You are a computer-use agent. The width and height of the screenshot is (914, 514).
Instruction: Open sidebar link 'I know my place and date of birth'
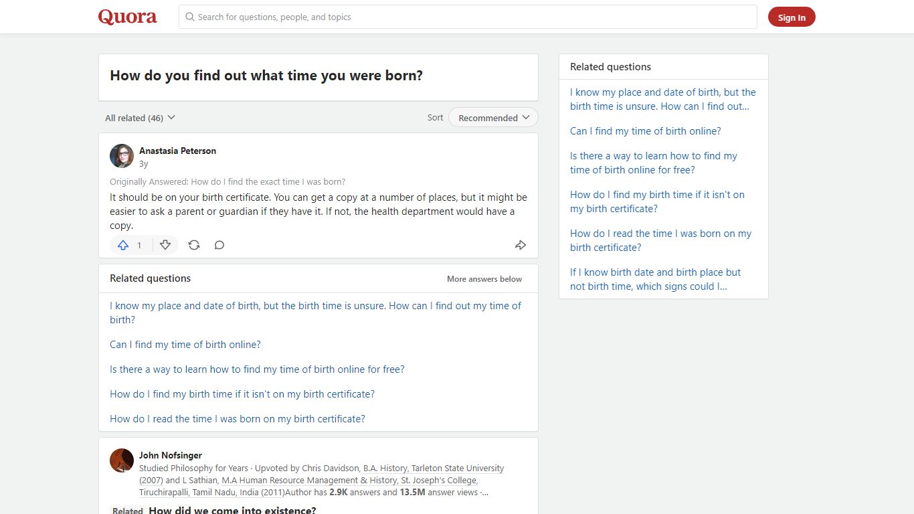click(663, 99)
